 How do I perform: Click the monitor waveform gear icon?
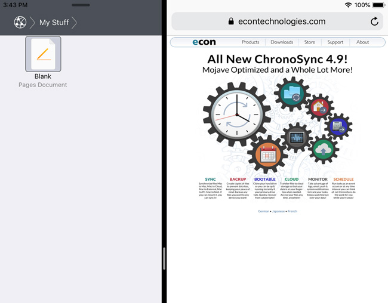click(x=296, y=138)
